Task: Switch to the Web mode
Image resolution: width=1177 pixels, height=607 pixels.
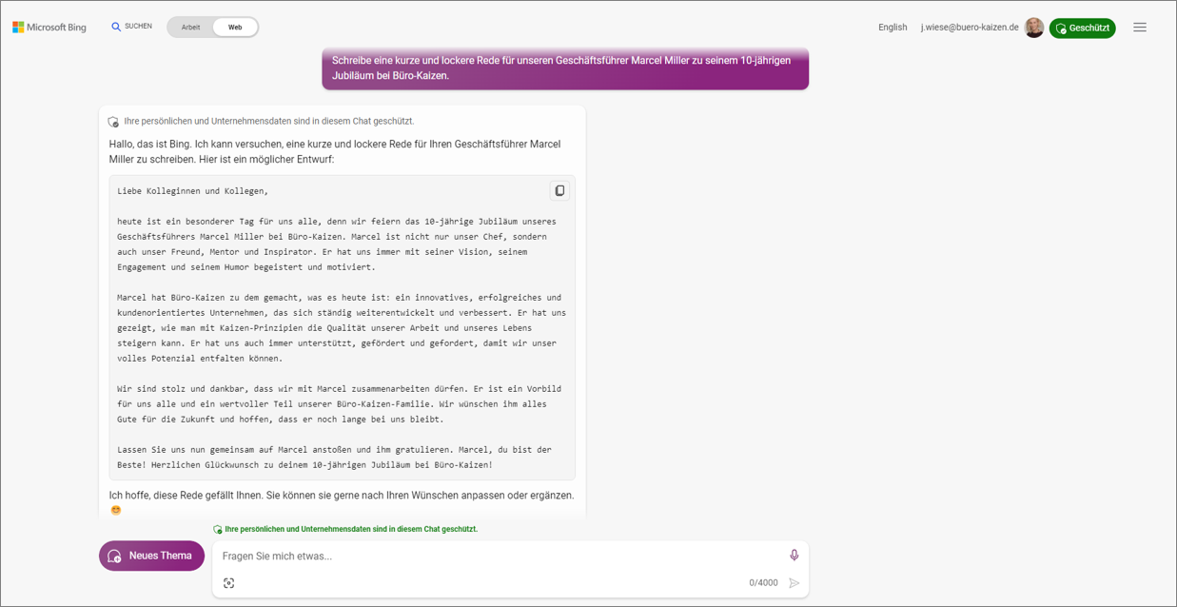Action: [235, 28]
